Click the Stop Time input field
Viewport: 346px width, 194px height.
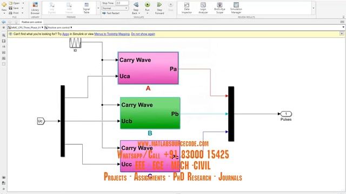click(x=122, y=3)
